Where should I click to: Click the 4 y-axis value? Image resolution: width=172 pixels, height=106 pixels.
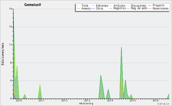[11, 81]
